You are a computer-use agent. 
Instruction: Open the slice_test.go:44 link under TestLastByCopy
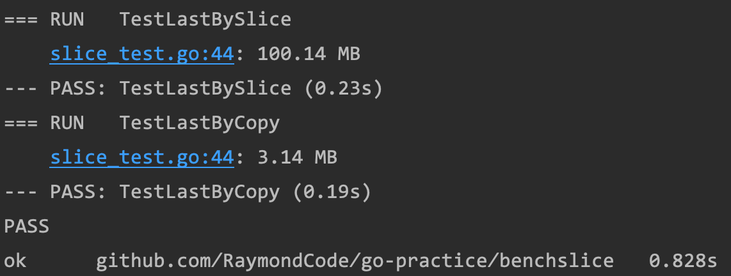point(141,157)
